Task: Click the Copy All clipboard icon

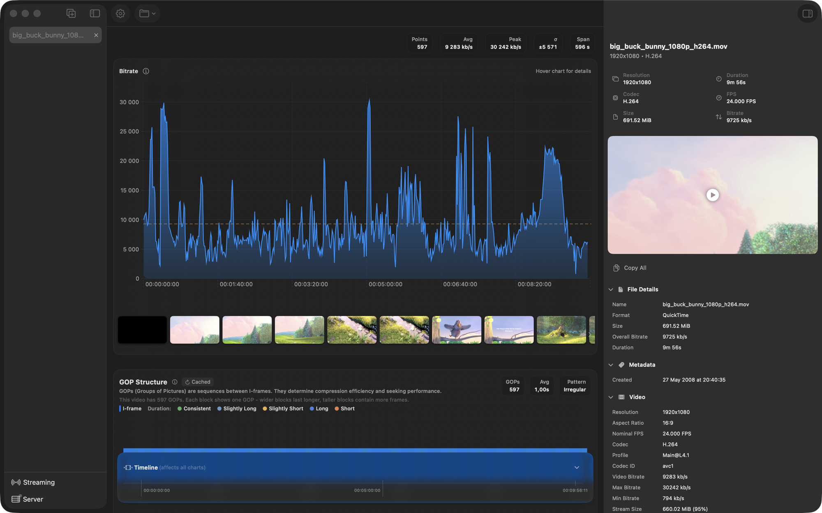Action: point(616,268)
